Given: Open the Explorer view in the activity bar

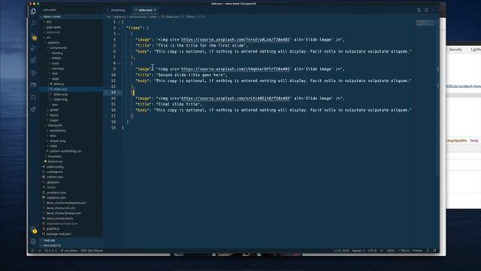Looking at the screenshot, I should (x=33, y=11).
